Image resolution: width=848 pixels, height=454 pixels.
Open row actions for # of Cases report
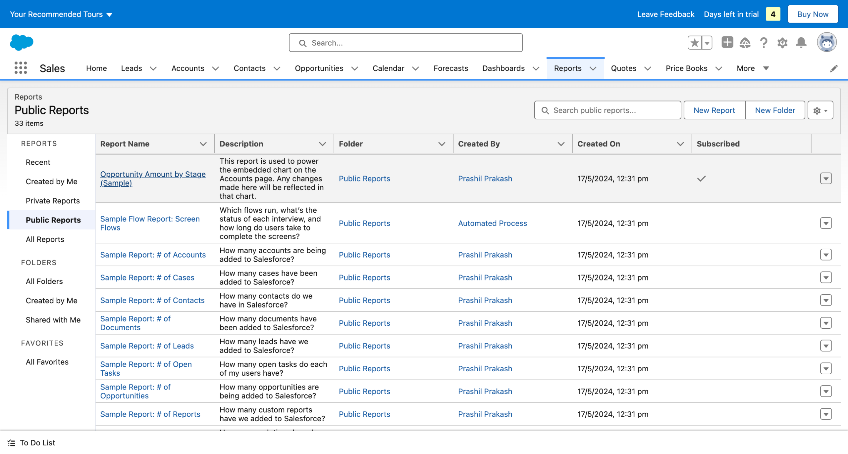click(826, 278)
